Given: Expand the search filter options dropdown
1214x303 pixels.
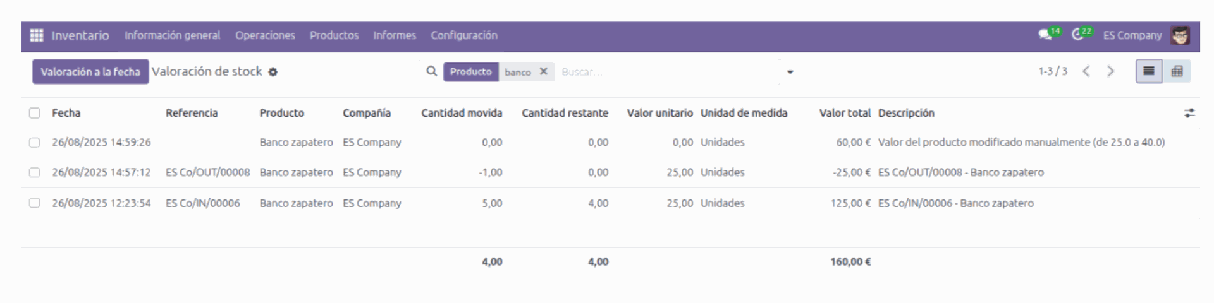Looking at the screenshot, I should [790, 72].
